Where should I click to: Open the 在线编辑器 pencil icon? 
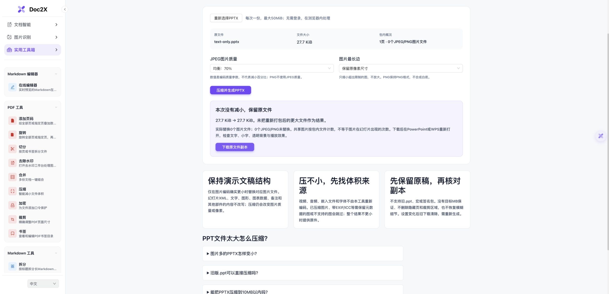click(12, 87)
